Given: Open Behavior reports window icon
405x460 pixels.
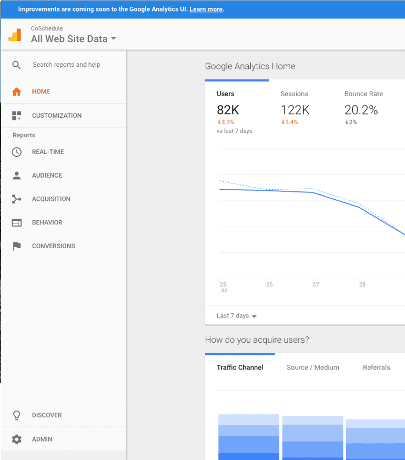Looking at the screenshot, I should 17,223.
